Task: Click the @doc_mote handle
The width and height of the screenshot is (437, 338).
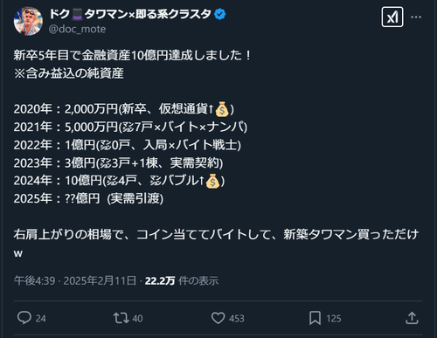Action: [x=77, y=29]
